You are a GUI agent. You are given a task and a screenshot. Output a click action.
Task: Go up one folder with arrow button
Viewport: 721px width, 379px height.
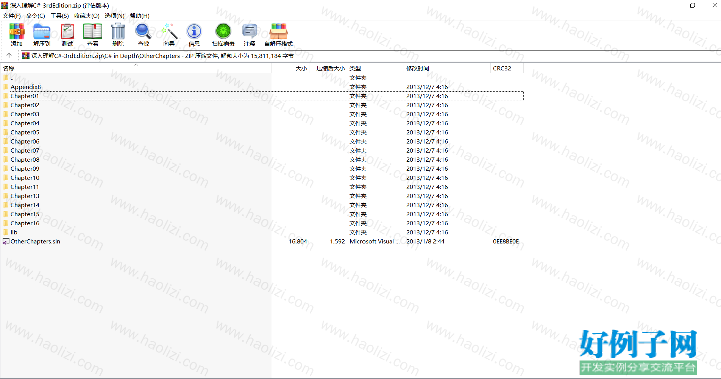9,55
